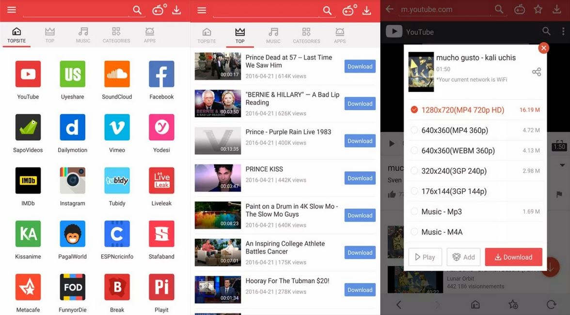Tap back arrow in browser header
Image resolution: width=570 pixels, height=315 pixels.
tap(390, 9)
